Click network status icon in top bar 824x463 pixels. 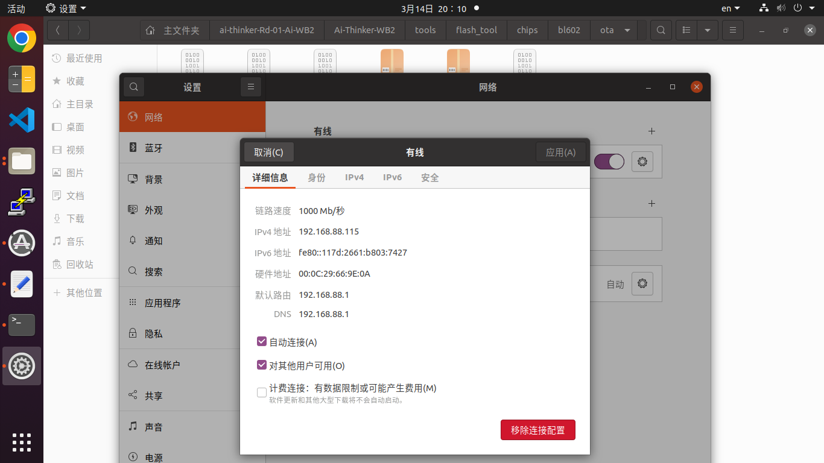[764, 8]
